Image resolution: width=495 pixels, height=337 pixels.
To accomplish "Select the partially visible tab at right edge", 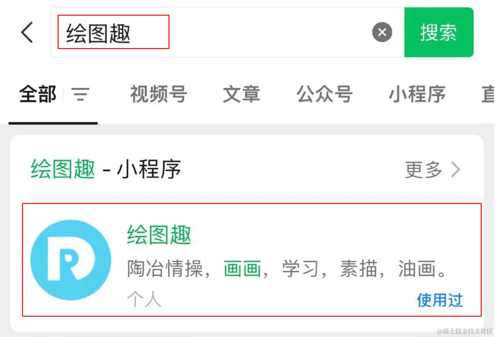I will click(488, 94).
